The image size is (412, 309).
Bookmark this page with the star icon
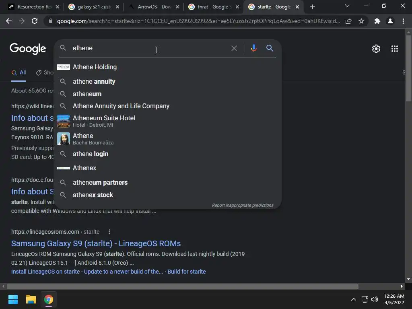point(361,21)
